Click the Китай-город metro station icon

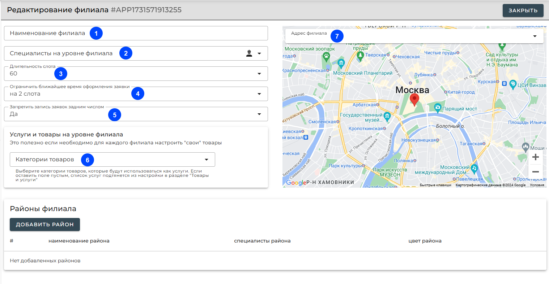[x=446, y=92]
